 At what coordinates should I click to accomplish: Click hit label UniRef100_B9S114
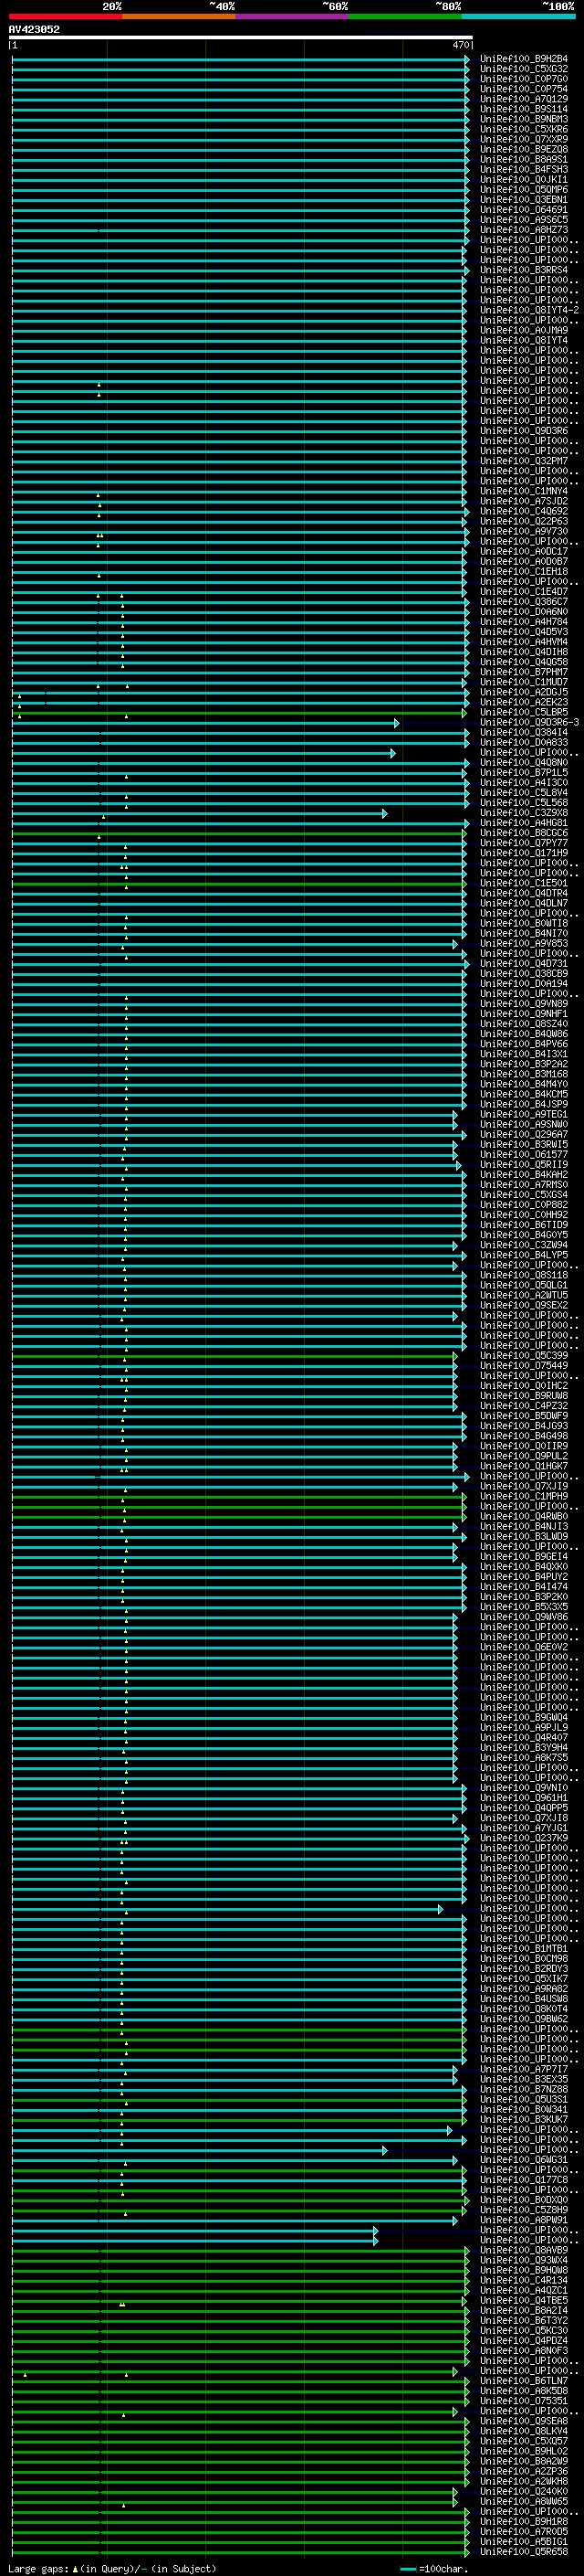524,109
